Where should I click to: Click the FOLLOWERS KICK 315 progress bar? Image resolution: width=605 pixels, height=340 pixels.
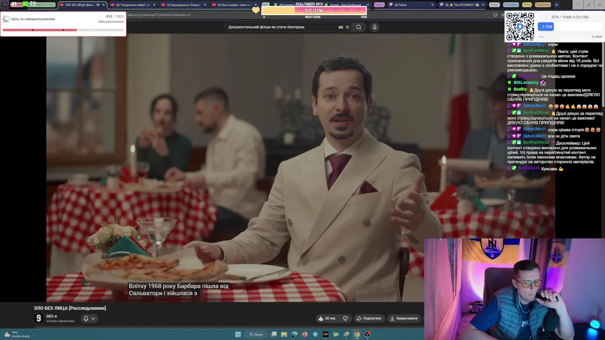tap(314, 11)
